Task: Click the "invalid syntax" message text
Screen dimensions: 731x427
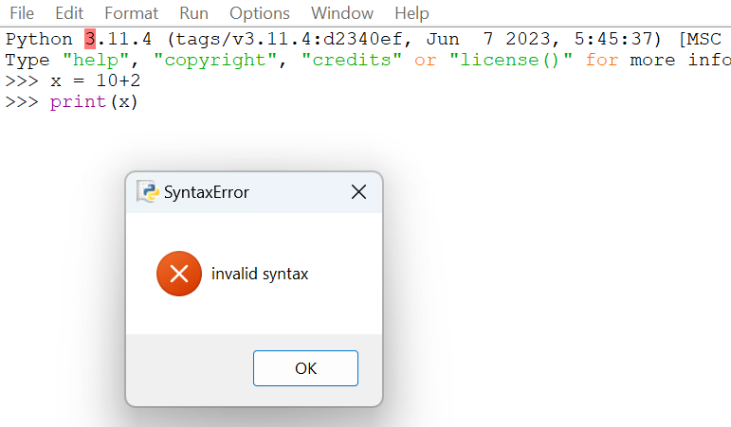Action: (260, 275)
